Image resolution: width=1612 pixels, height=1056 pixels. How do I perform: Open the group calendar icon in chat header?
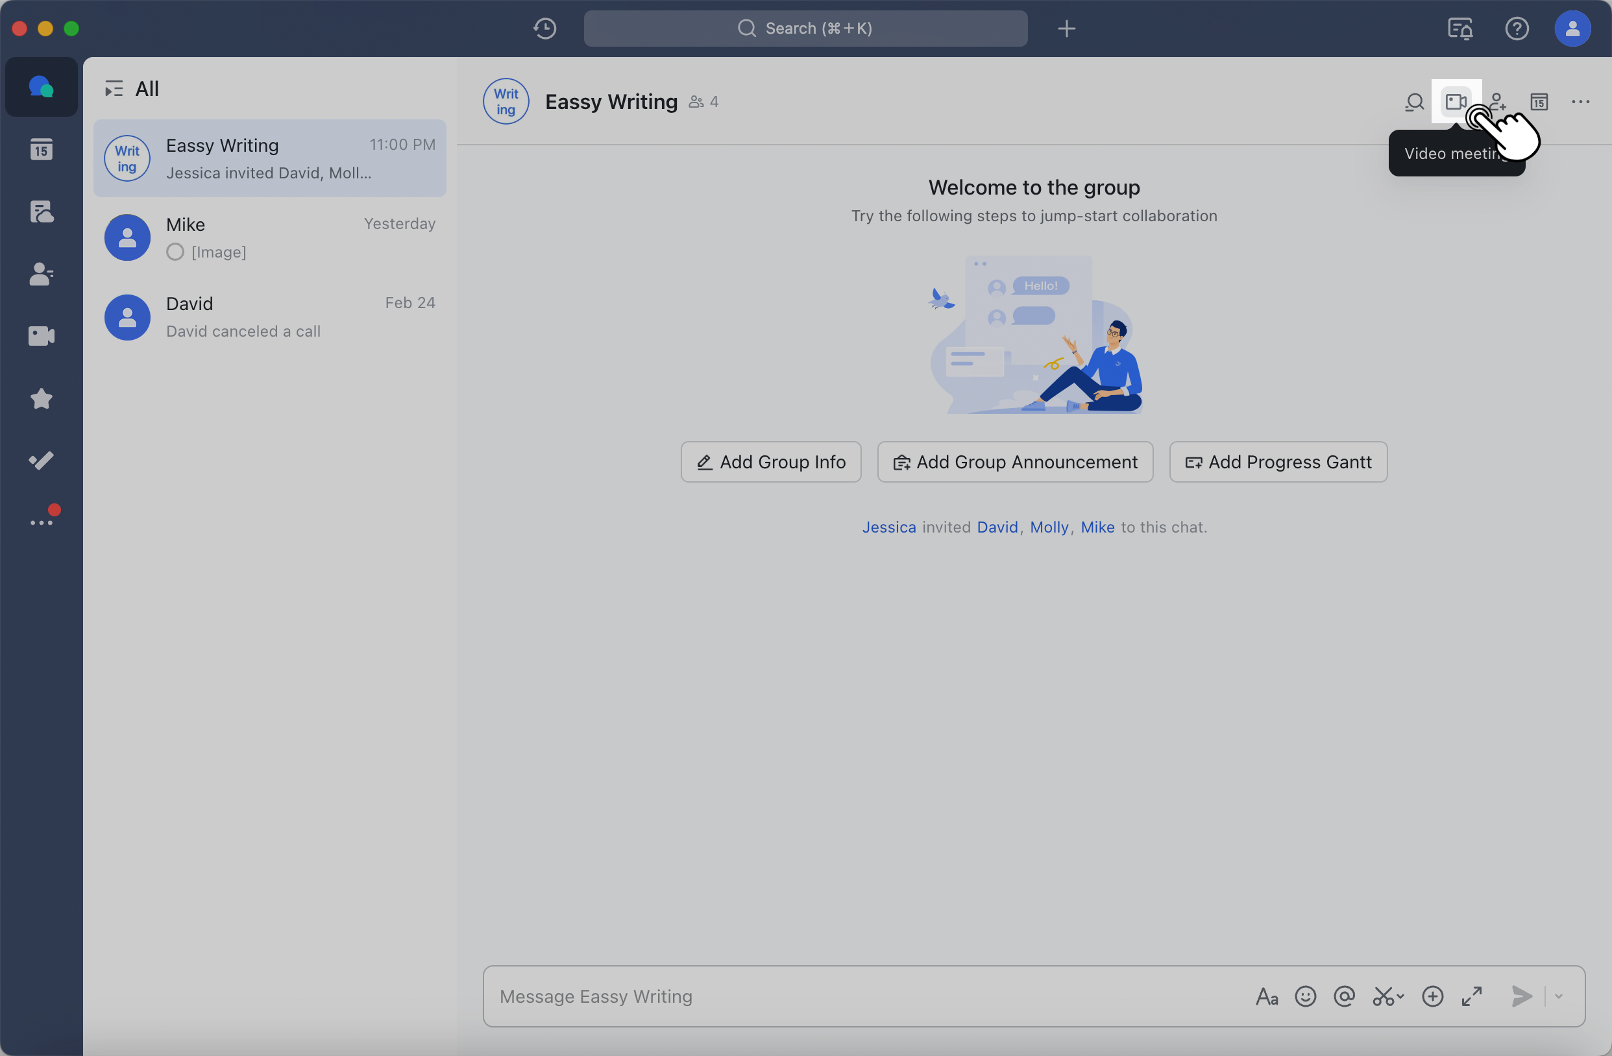click(x=1539, y=102)
